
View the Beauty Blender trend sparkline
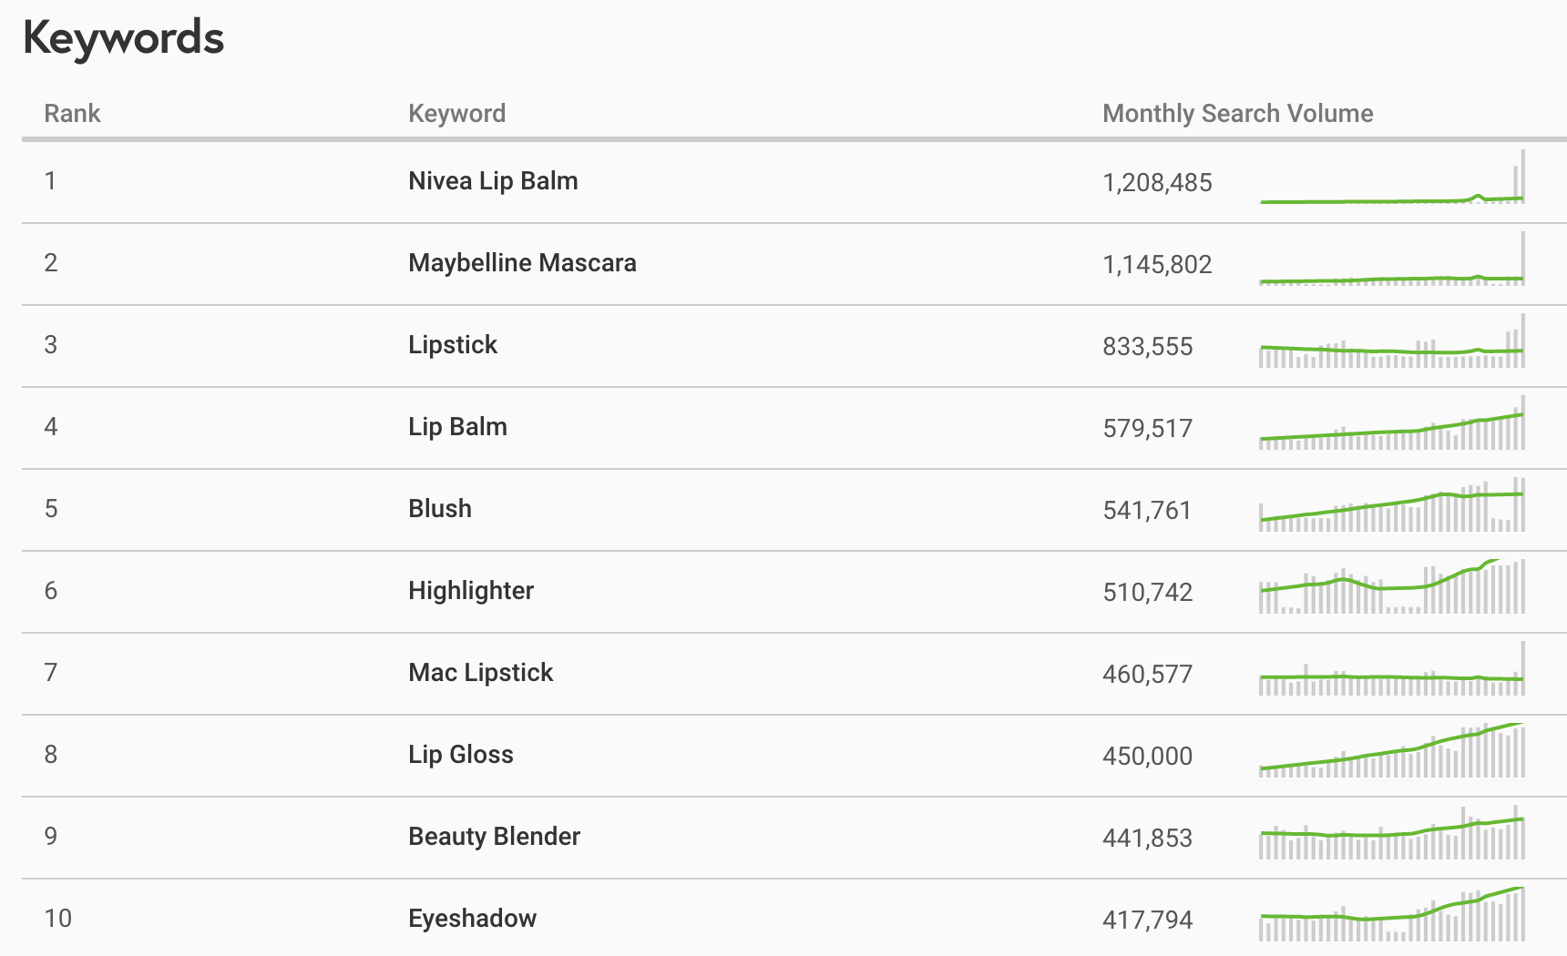click(x=1392, y=832)
